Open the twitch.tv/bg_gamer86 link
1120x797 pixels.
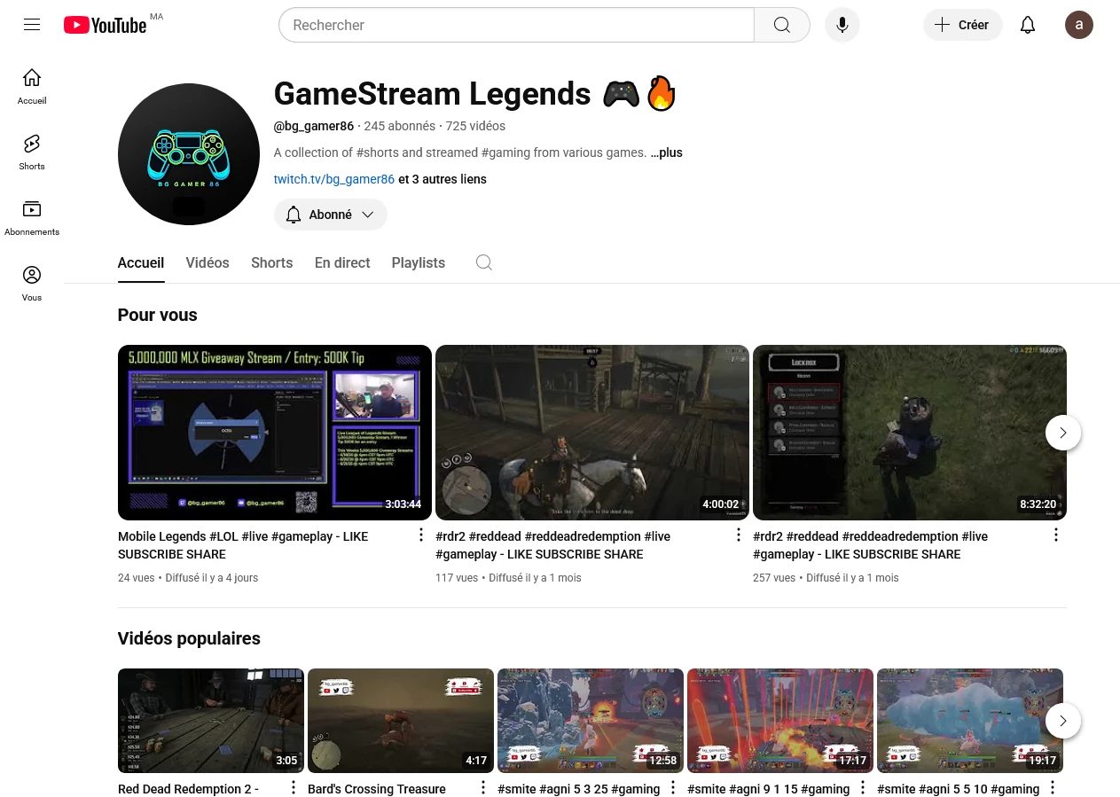pos(334,179)
